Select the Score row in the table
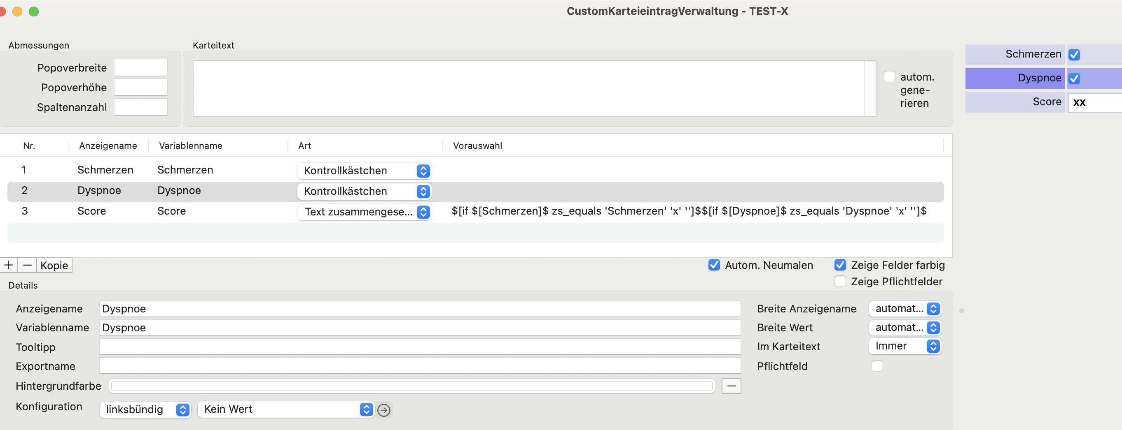The height and width of the screenshot is (430, 1122). click(476, 211)
